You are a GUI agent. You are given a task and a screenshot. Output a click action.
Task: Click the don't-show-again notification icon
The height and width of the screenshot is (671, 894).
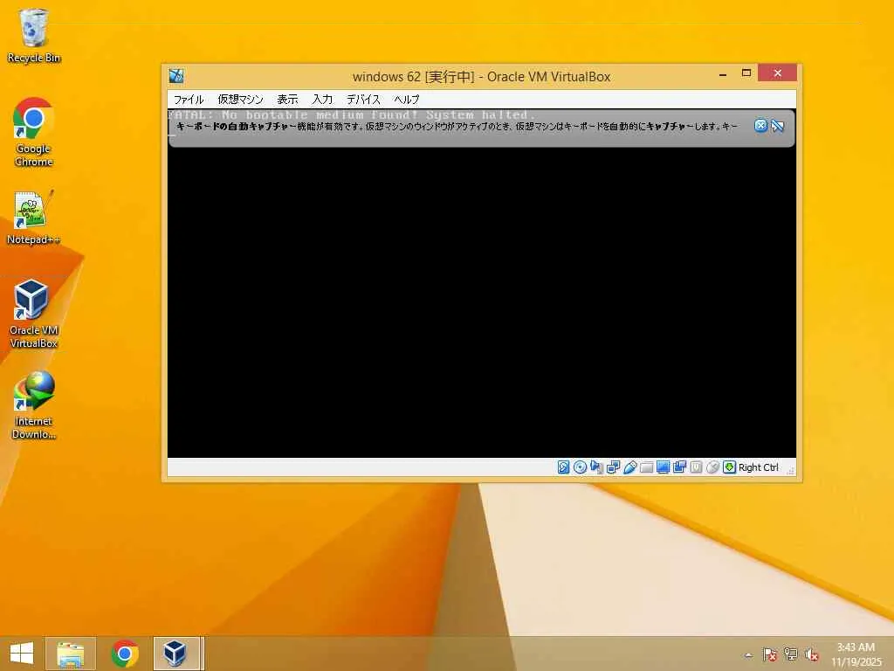[777, 126]
